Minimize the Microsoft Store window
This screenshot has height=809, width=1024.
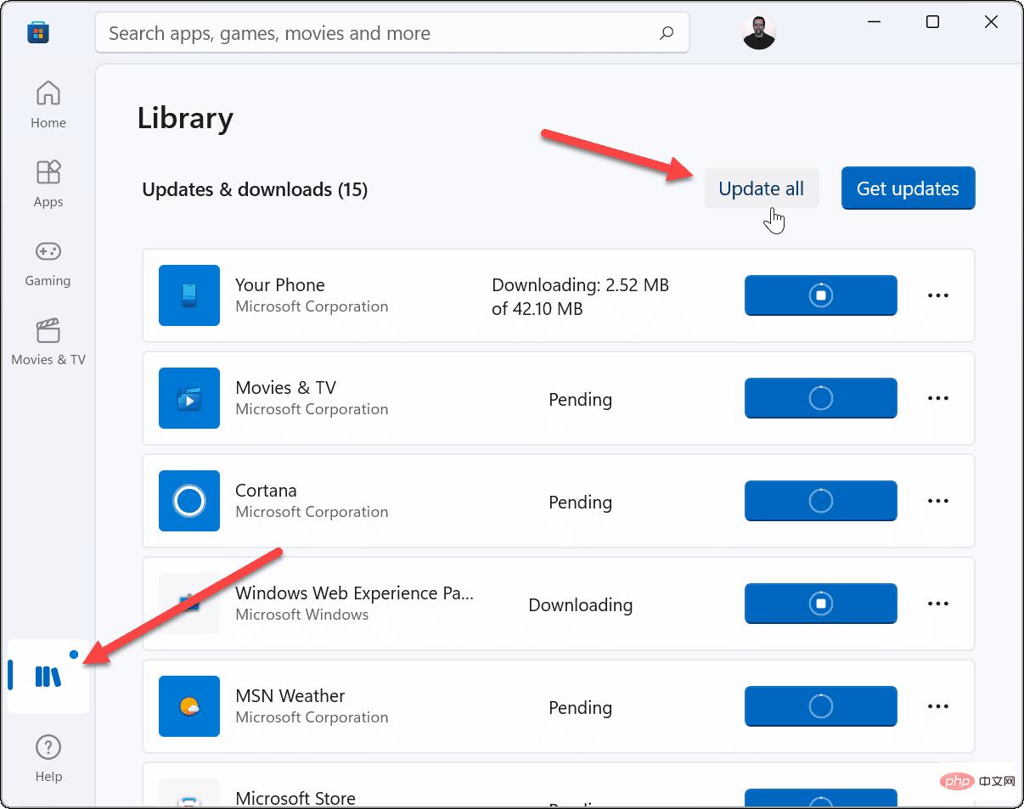tap(874, 23)
